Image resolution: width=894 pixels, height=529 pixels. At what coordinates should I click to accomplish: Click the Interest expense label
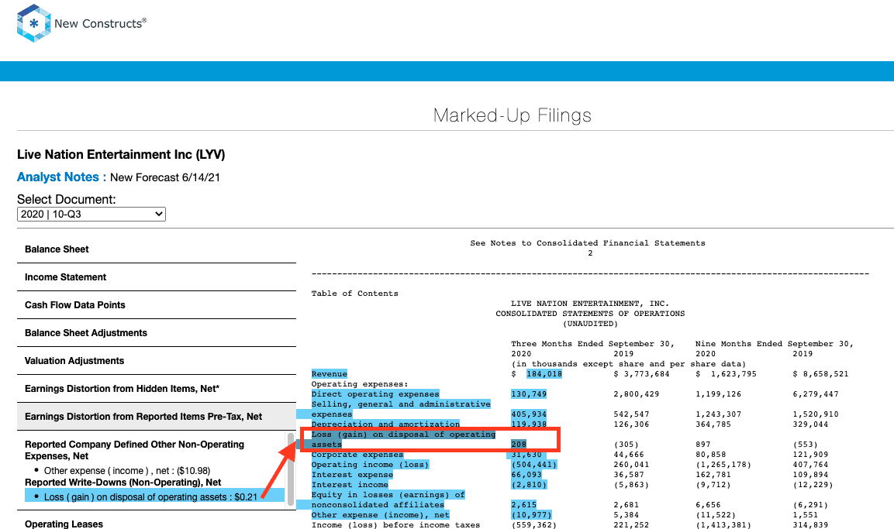[352, 475]
